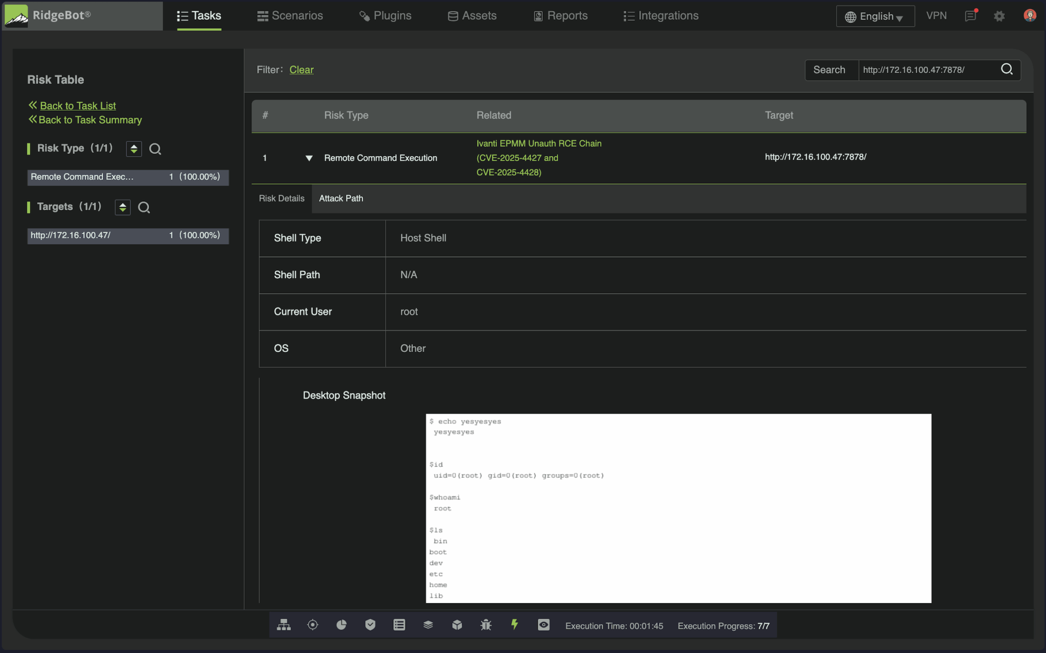Select the green lightning exploit icon

pyautogui.click(x=515, y=624)
